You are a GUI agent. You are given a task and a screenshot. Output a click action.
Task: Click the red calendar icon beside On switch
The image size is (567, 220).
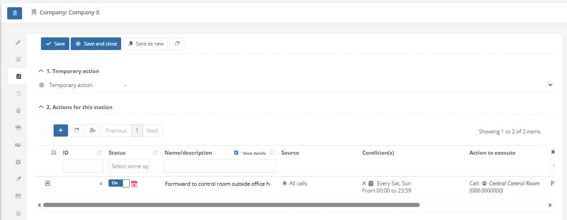[134, 184]
